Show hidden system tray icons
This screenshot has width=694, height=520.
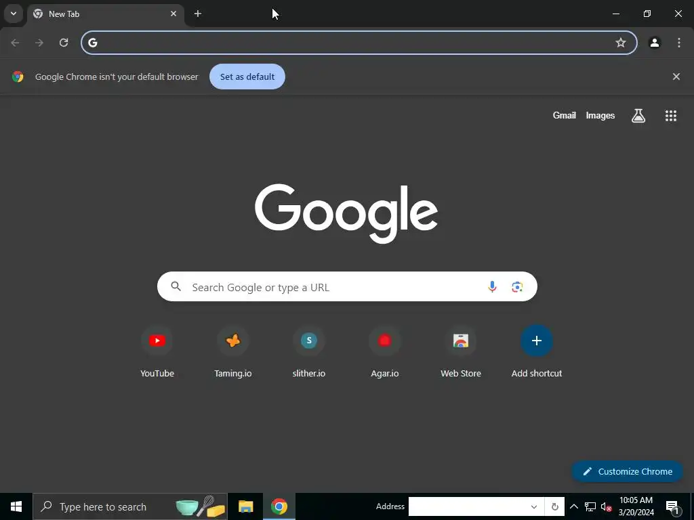[x=573, y=506]
